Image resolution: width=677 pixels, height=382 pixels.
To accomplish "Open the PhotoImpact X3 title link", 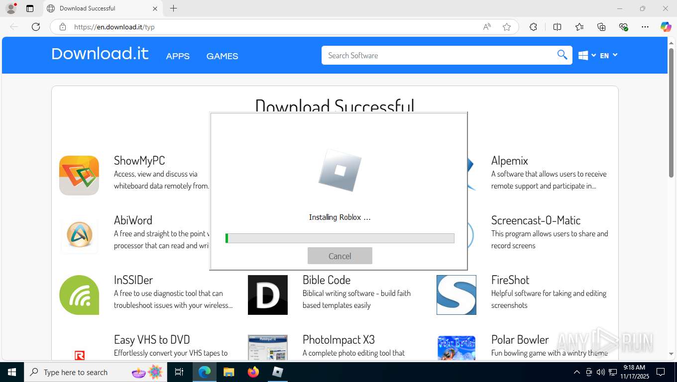I will tap(338, 340).
